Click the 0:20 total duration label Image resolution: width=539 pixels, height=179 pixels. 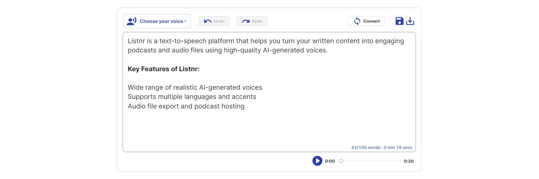[408, 161]
